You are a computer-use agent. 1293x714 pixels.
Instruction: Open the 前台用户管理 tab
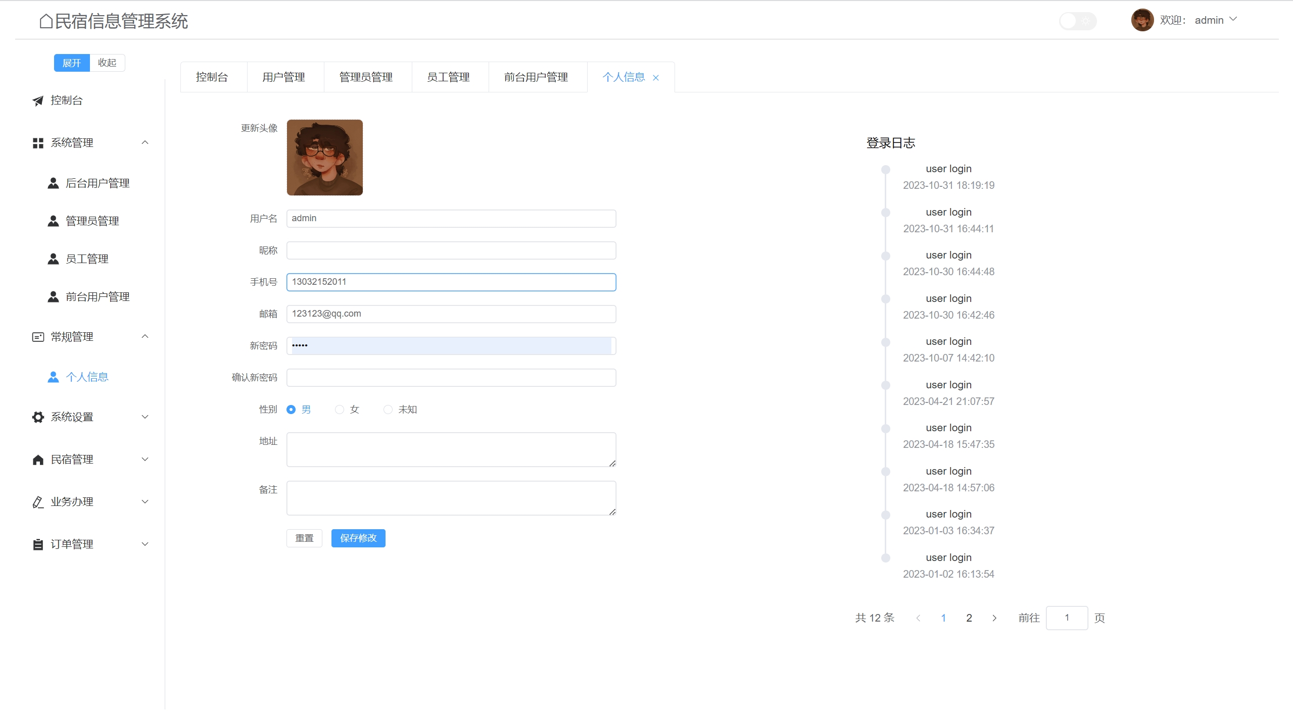point(536,77)
